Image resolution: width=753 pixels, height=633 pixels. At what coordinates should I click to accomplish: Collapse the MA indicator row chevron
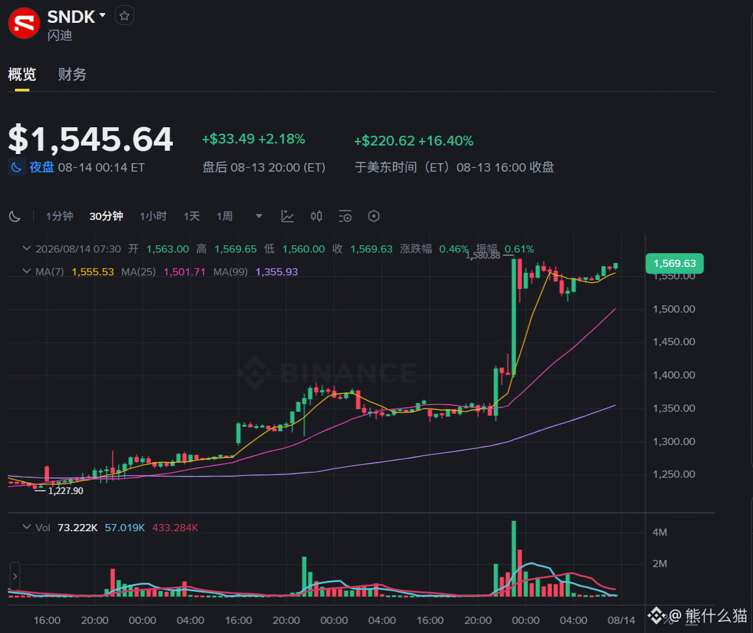tap(27, 271)
